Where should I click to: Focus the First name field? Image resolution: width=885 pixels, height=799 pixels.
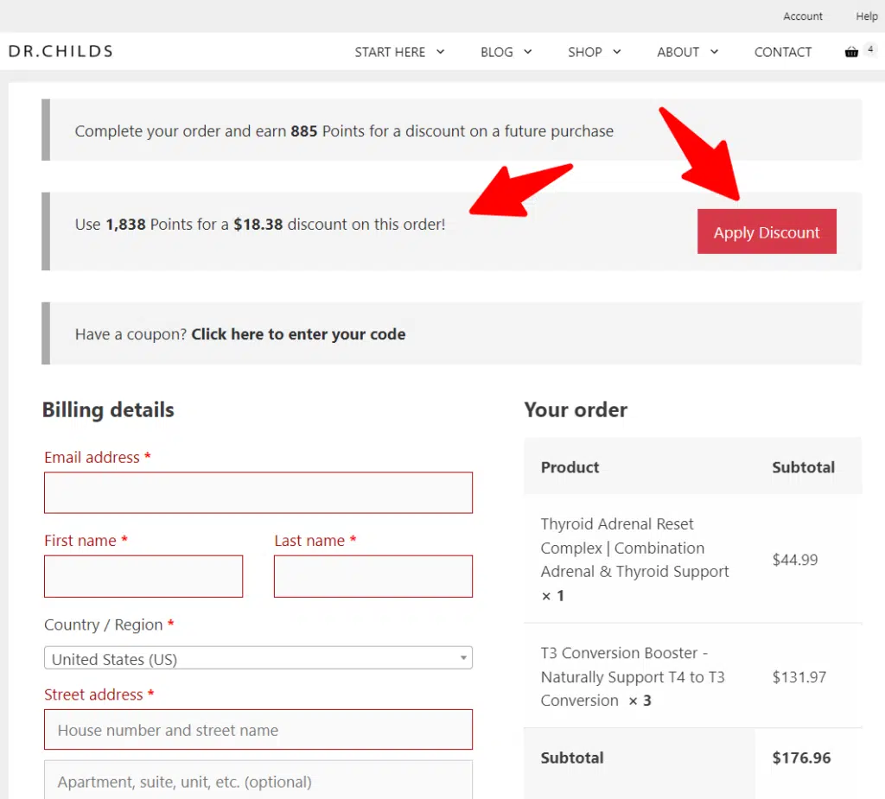[143, 576]
